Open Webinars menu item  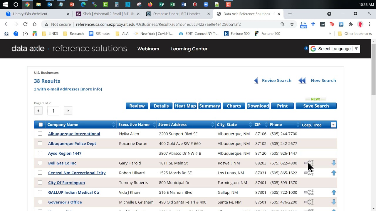coord(148,49)
